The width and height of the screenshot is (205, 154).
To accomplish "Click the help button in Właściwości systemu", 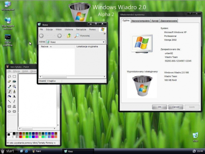I will pos(190,14).
